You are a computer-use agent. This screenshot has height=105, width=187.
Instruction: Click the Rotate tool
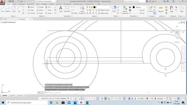pyautogui.click(x=40, y=7)
